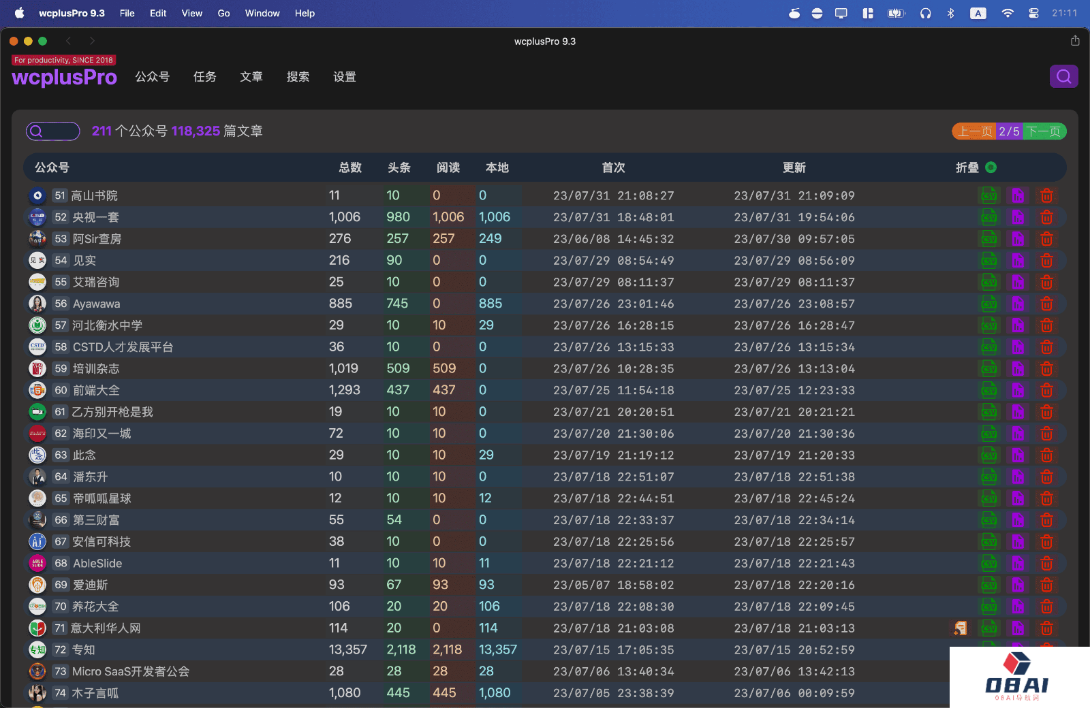Open the 文章 tab
This screenshot has width=1090, height=708.
[x=251, y=77]
